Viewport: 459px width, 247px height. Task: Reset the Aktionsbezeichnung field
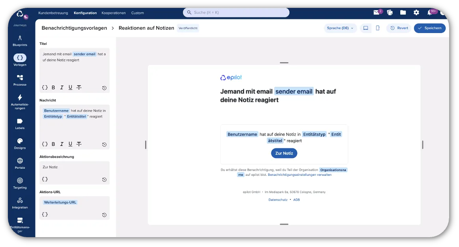(x=104, y=180)
